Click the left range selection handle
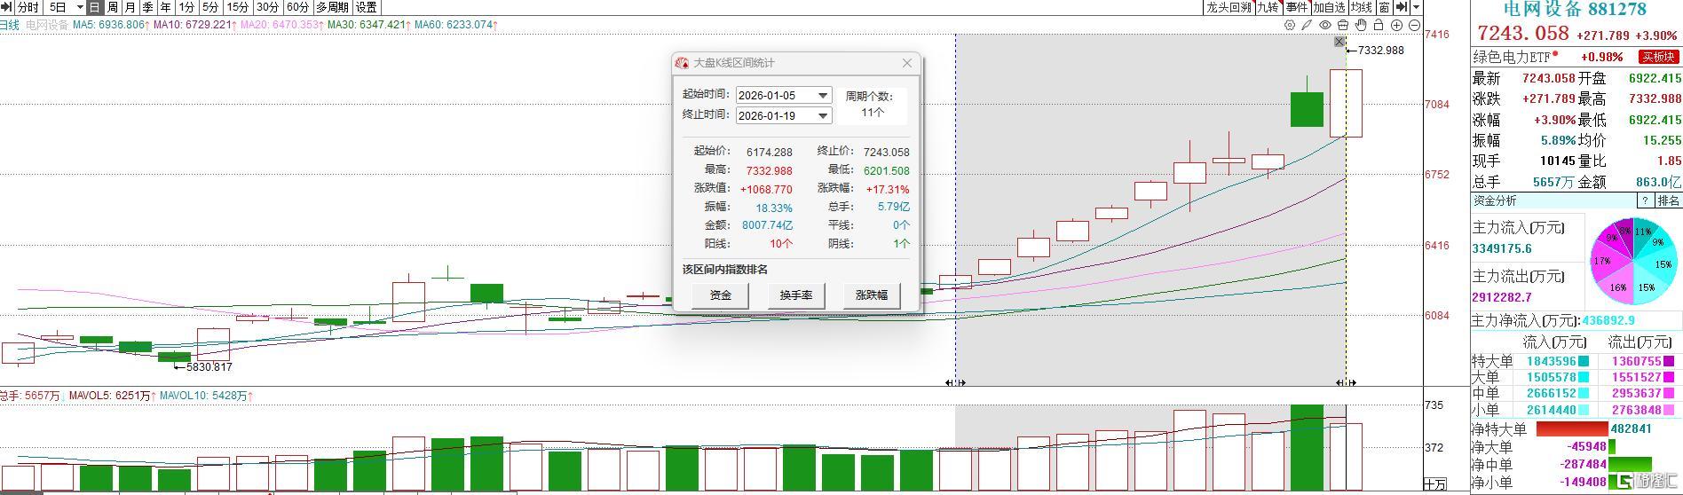Screen dimensions: 1683x495 [x=955, y=382]
